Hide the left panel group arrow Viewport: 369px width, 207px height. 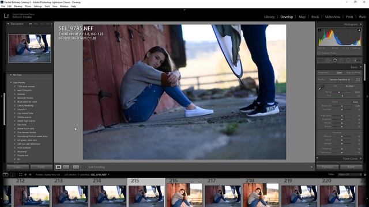(x=1, y=96)
